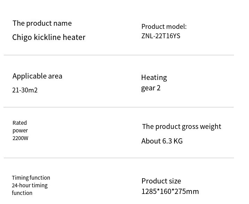The image size is (249, 204).
Task: Click the "Applicable area" heading
Action: point(37,76)
